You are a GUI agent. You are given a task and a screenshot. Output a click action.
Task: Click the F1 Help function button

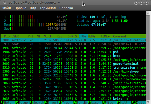coord(8,102)
